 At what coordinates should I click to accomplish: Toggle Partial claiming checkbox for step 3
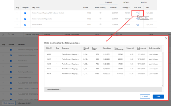[100, 24]
